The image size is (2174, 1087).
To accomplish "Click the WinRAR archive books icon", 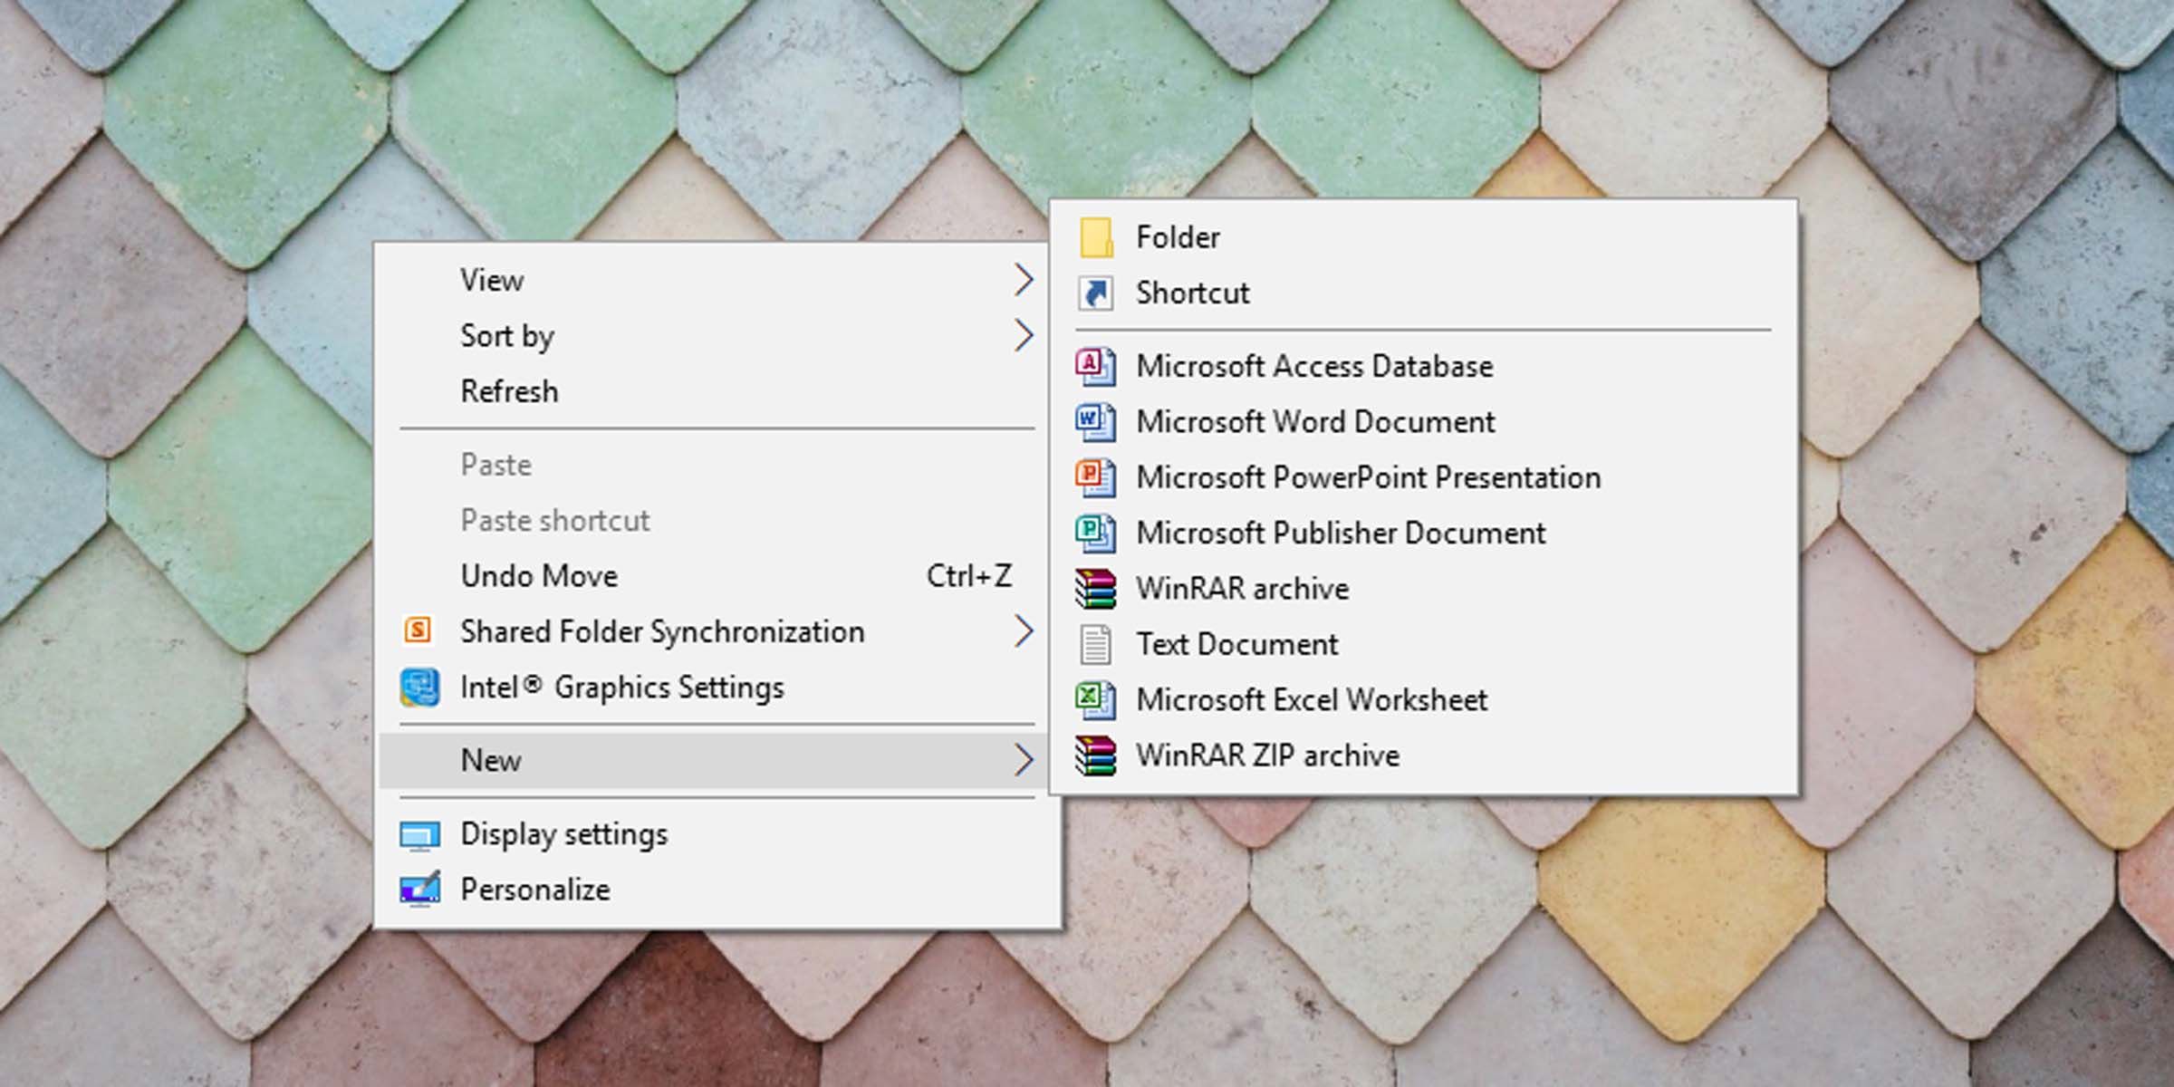I will (1095, 590).
